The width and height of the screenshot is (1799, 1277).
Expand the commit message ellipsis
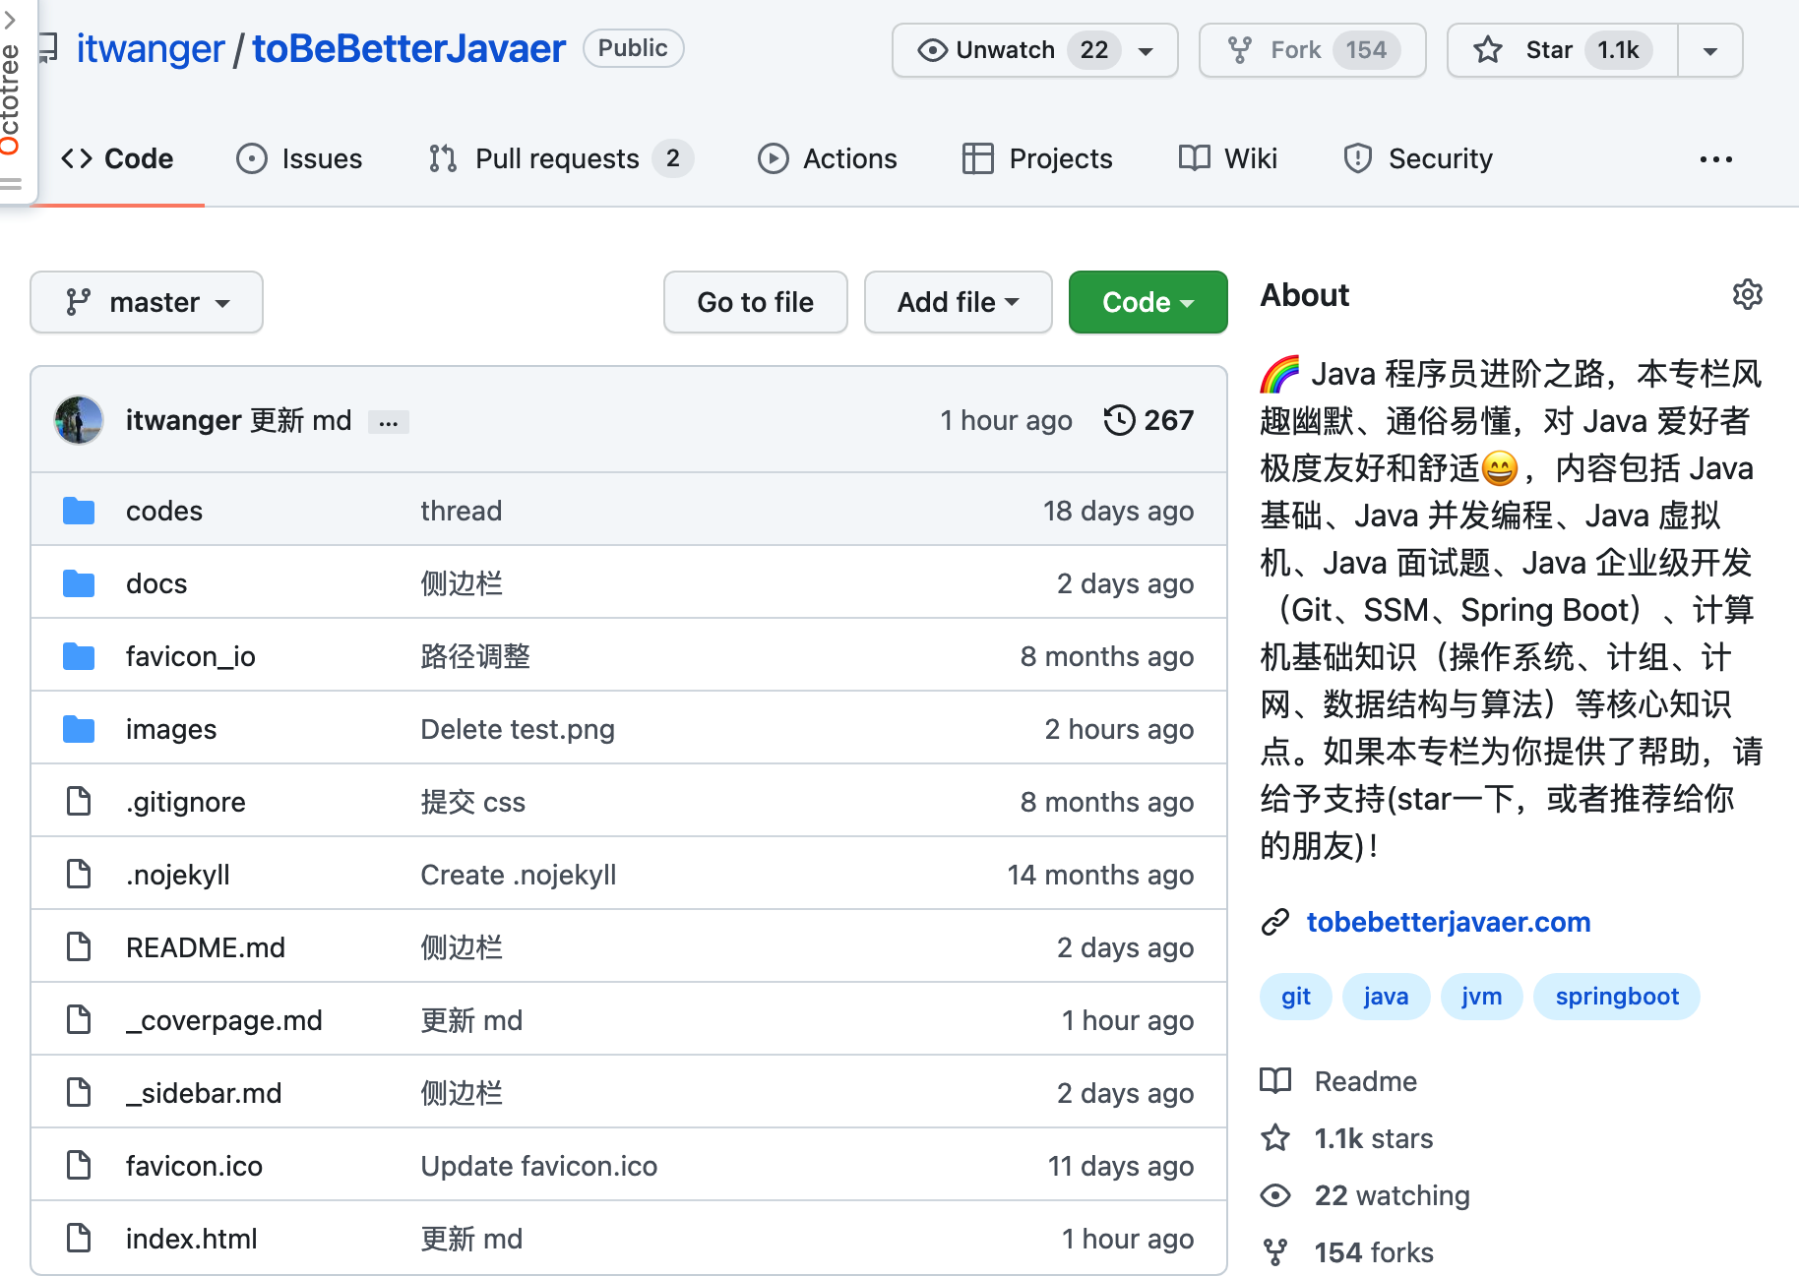tap(389, 422)
